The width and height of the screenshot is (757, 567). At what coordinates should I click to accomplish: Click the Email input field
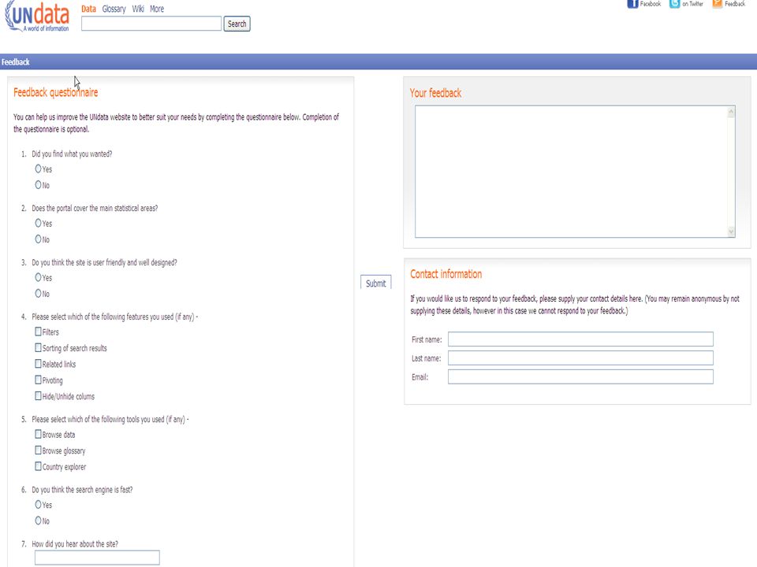click(580, 376)
